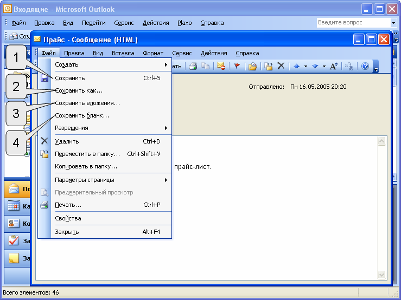Open the message toolbar options dropdown
The height and width of the screenshot is (300, 401).
375,67
